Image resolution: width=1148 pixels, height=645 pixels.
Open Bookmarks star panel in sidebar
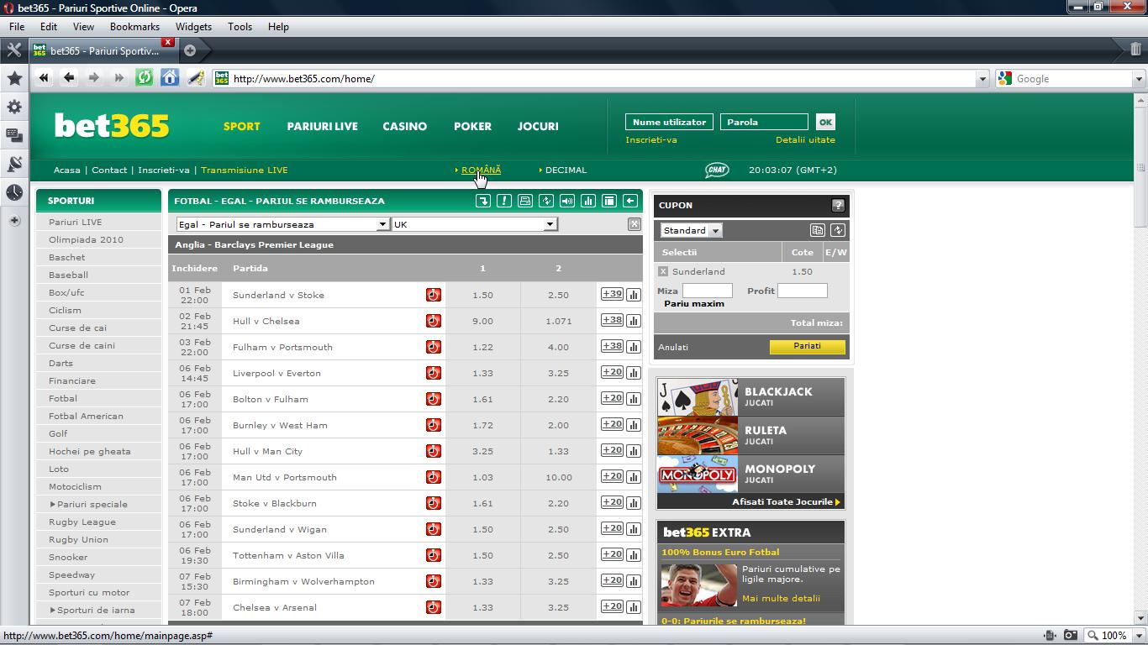[x=14, y=78]
